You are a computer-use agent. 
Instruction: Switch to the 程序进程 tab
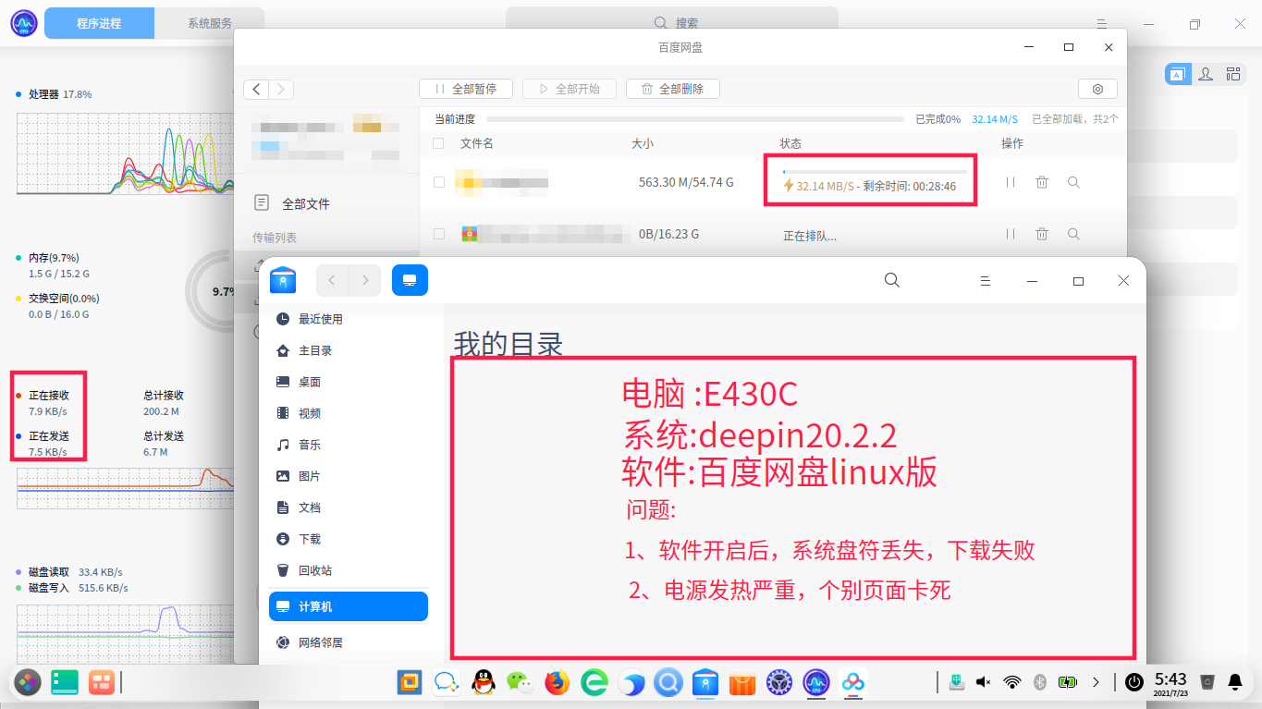click(99, 23)
